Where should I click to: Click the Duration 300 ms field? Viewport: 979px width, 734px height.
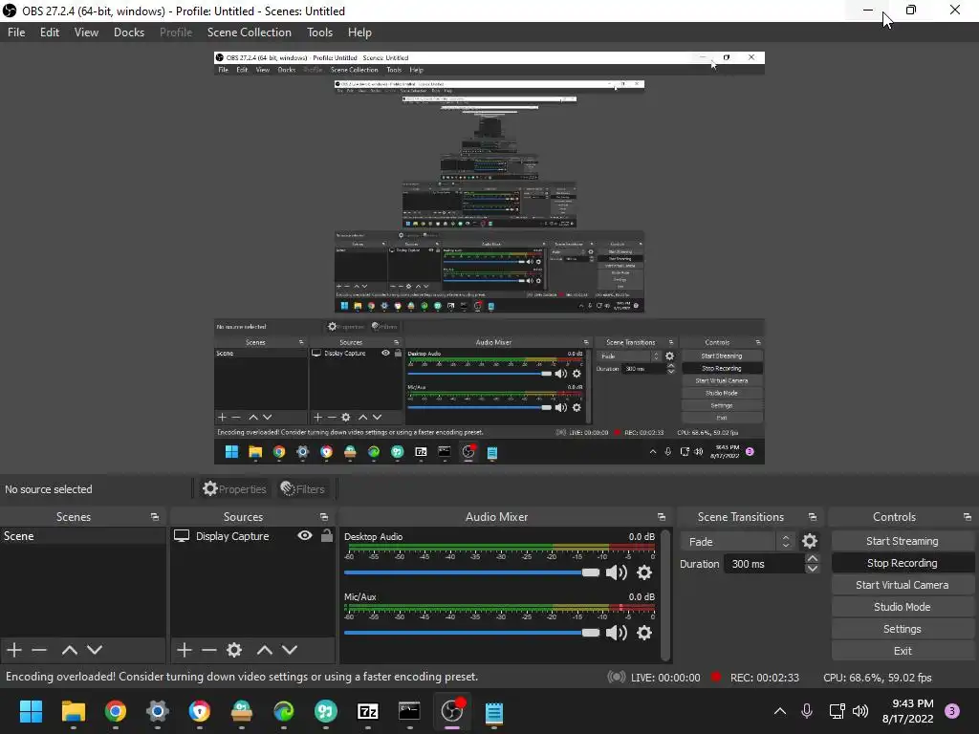(764, 564)
